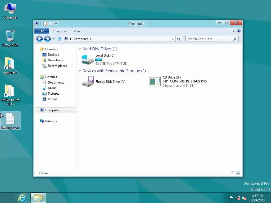Screen dimensions: 271x203
Task: Click File Explorer taskbar button
Action: (38, 198)
